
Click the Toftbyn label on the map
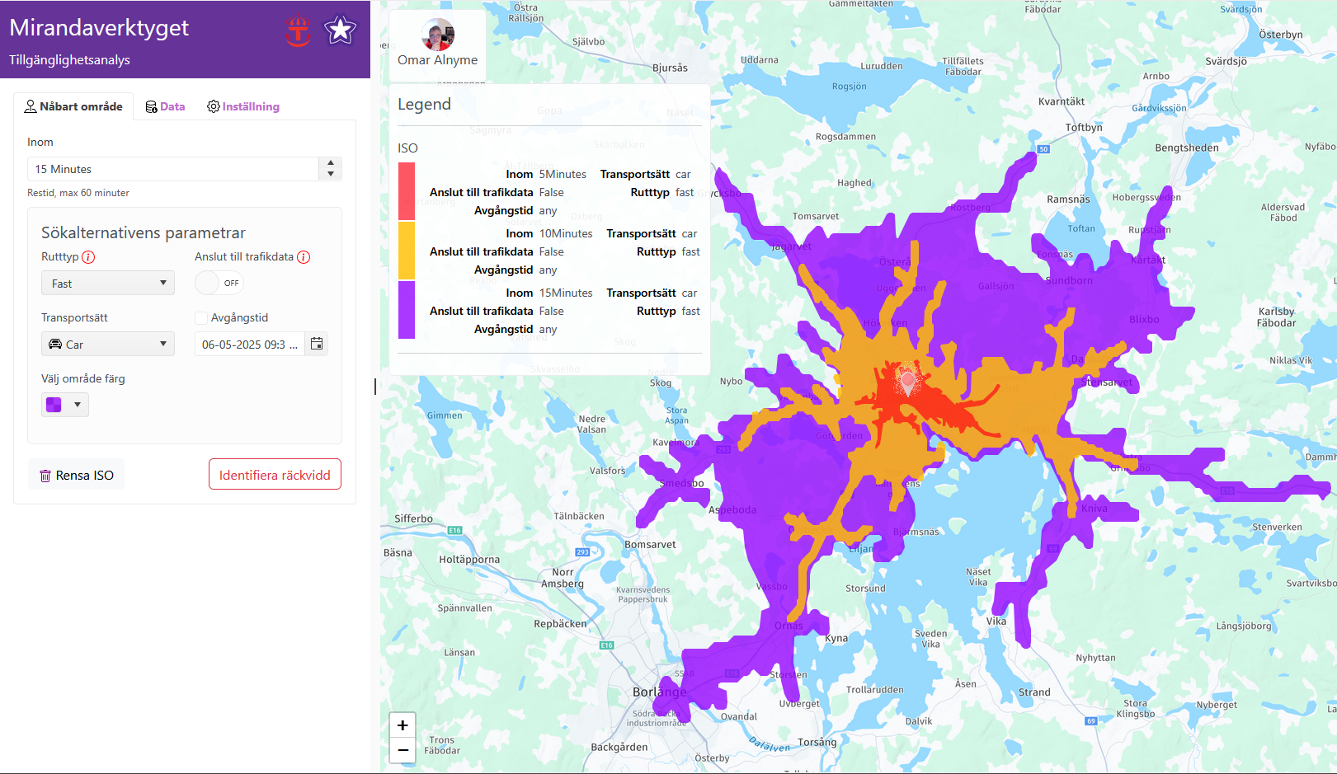click(x=1084, y=128)
